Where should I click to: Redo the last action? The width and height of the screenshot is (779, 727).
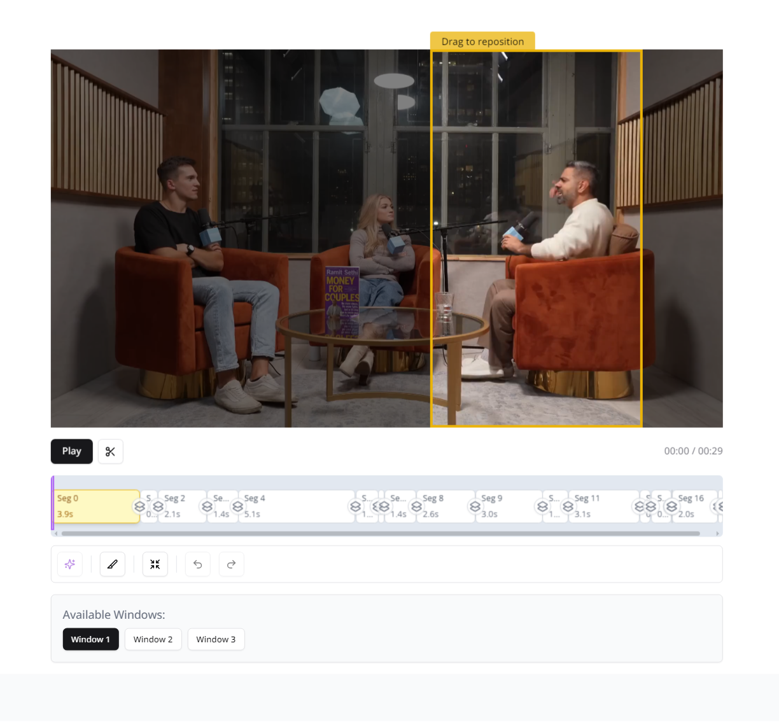[x=232, y=564]
